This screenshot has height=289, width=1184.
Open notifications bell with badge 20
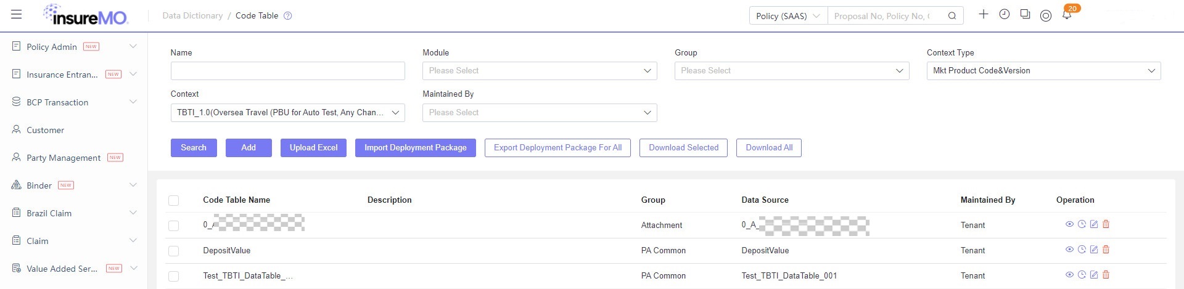pyautogui.click(x=1067, y=14)
